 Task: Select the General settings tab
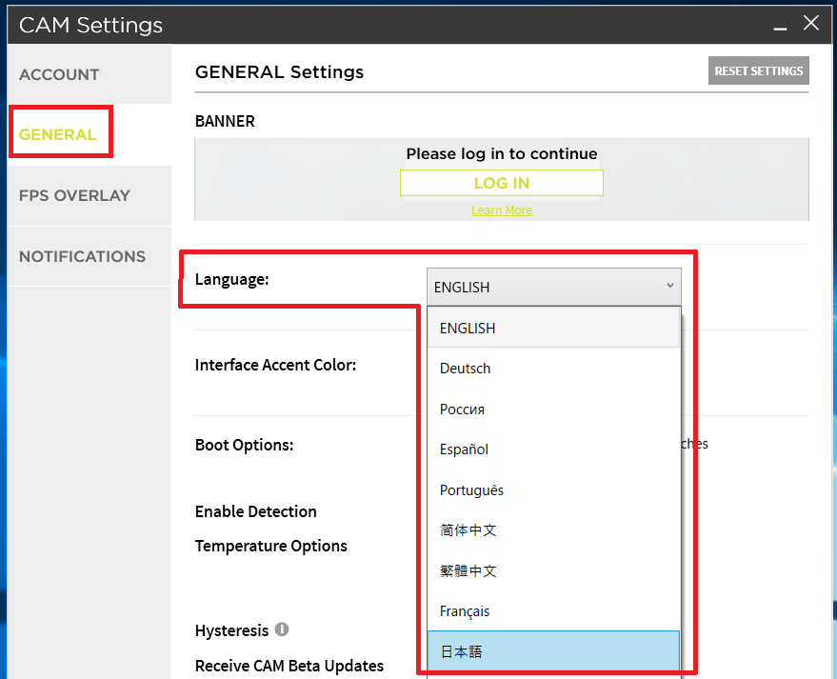90,134
